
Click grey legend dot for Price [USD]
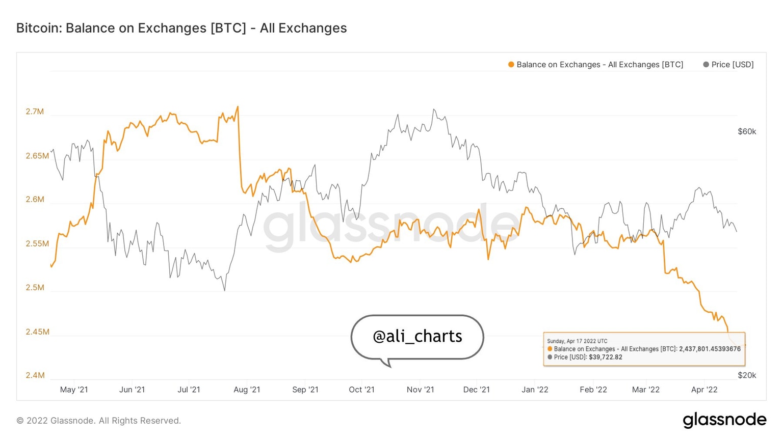coord(706,65)
